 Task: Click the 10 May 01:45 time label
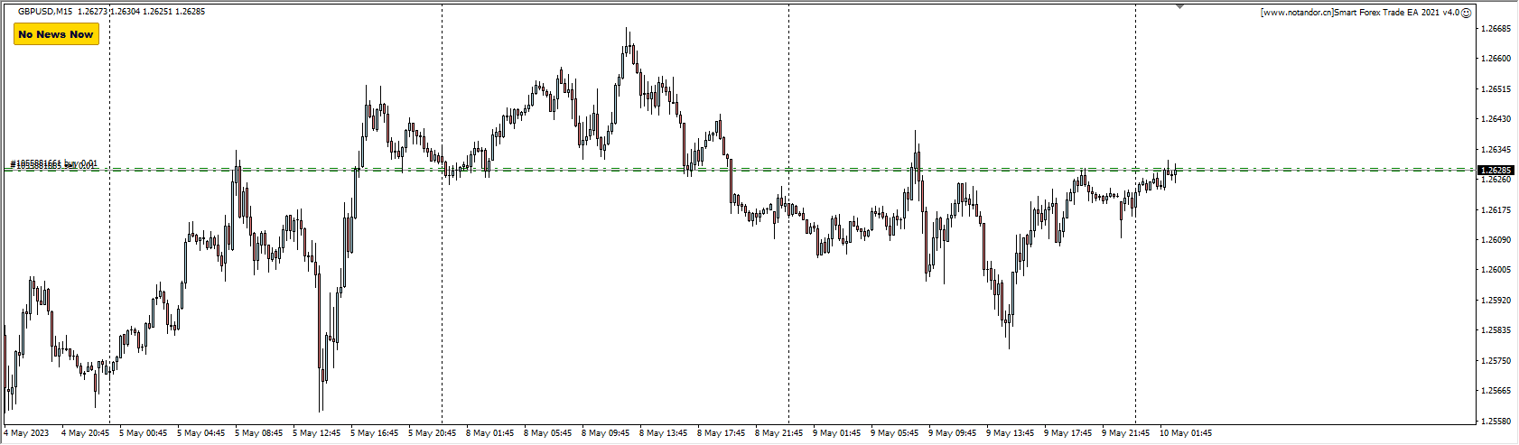click(1186, 433)
